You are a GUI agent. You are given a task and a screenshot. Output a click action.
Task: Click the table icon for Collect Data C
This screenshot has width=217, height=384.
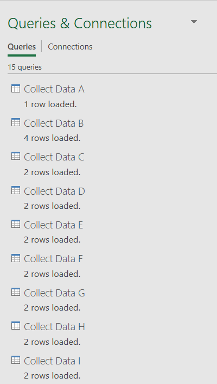16,156
